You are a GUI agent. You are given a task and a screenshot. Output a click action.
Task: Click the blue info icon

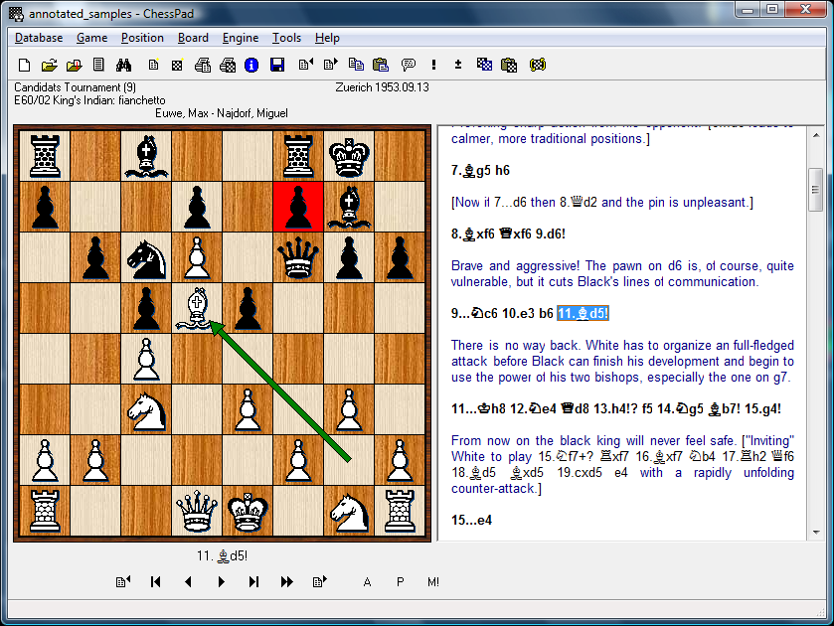pyautogui.click(x=251, y=66)
